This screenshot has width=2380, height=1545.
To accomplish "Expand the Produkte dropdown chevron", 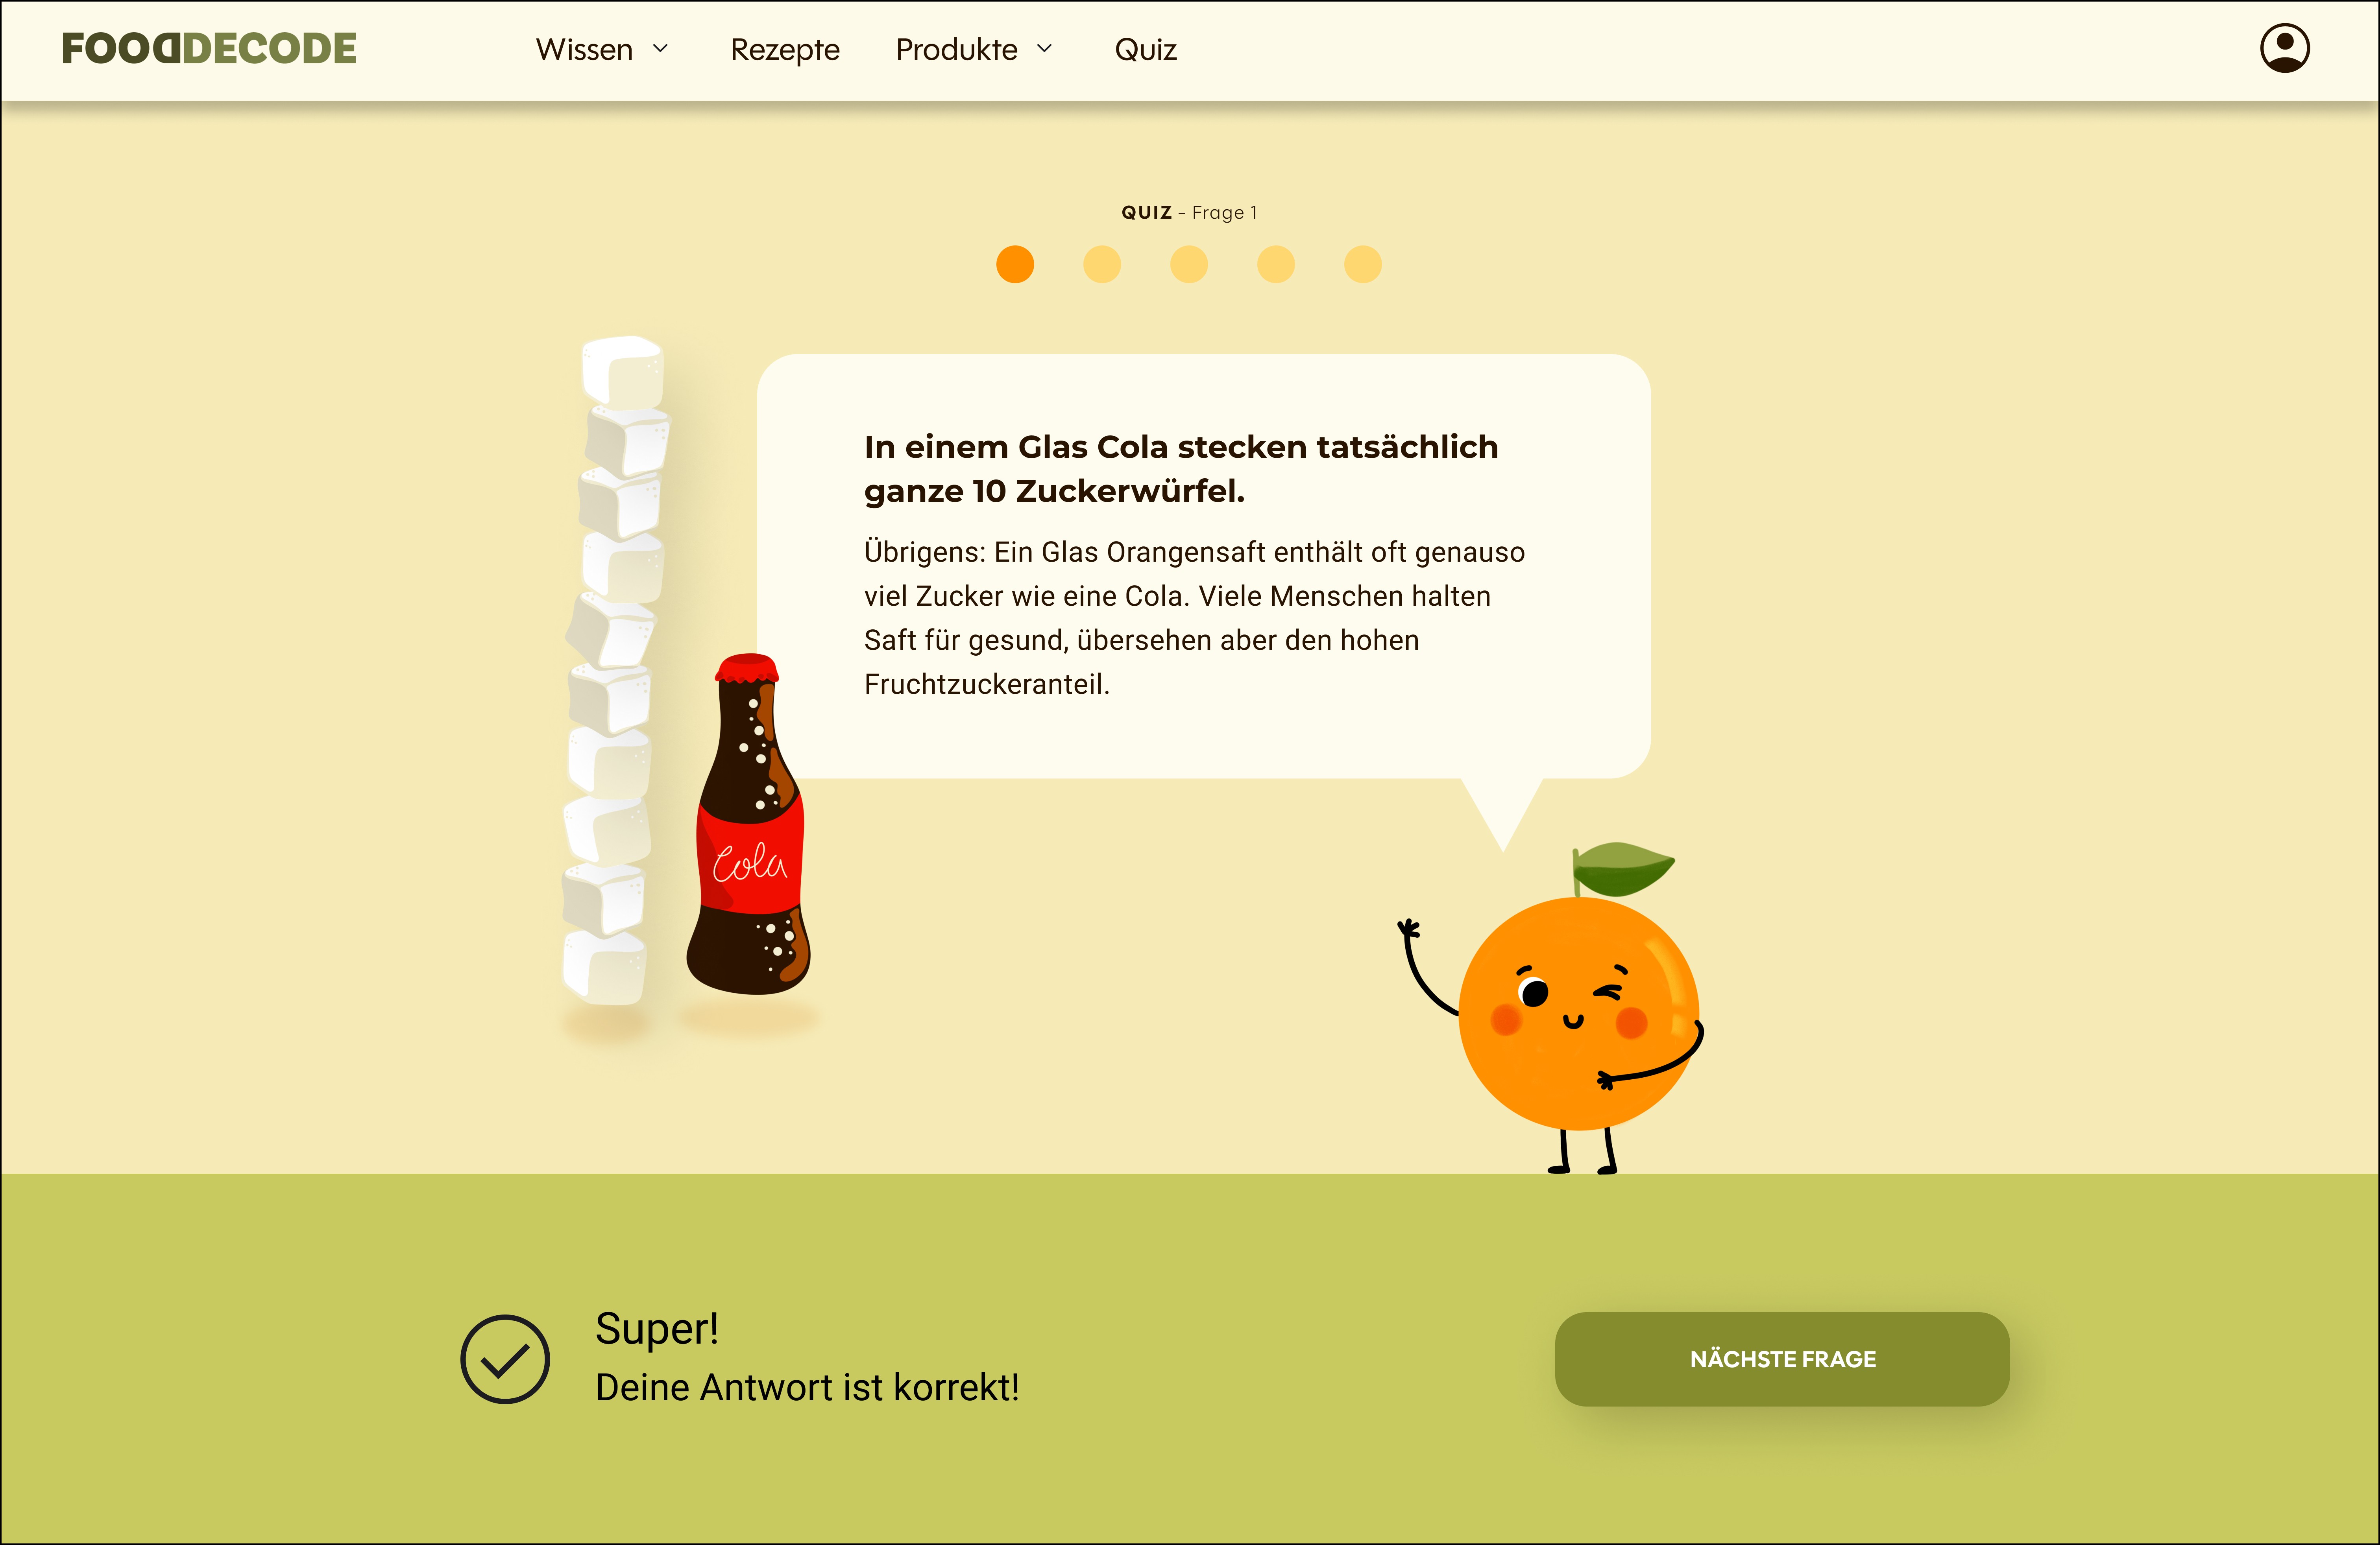I will 1044,49.
